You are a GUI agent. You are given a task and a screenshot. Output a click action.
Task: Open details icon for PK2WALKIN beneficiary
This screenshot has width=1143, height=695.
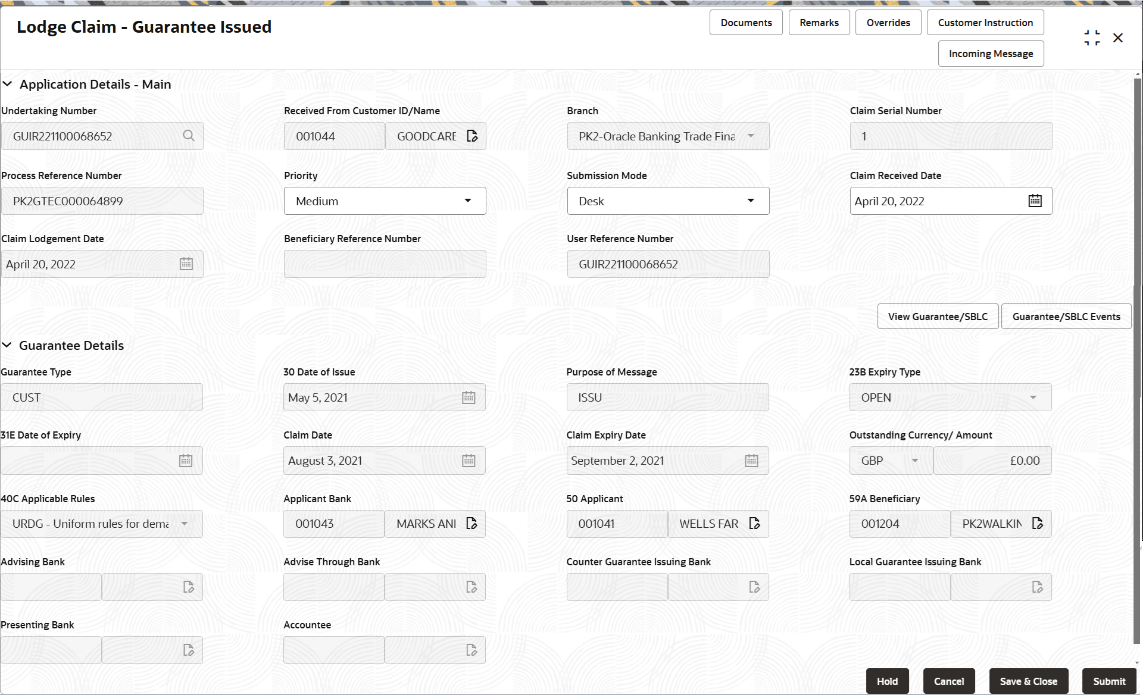(1037, 524)
